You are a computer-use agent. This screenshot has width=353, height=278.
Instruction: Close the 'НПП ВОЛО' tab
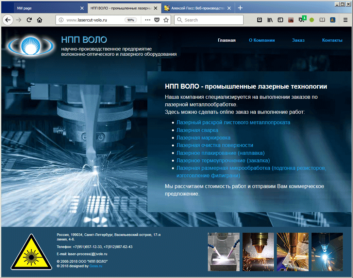156,8
